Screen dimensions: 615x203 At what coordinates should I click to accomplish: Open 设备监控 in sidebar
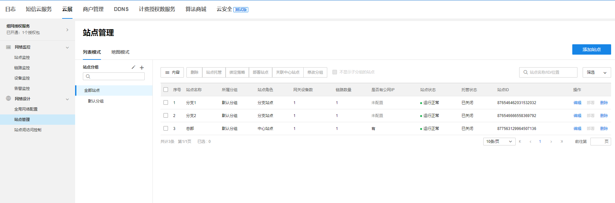click(x=22, y=78)
